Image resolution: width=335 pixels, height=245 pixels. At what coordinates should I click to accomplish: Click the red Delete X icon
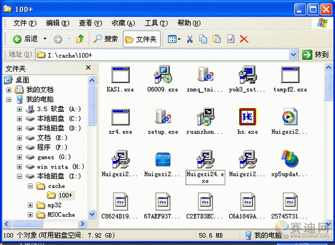pyautogui.click(x=244, y=39)
